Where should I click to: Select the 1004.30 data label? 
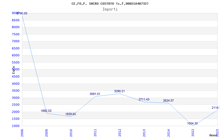coord(192,124)
